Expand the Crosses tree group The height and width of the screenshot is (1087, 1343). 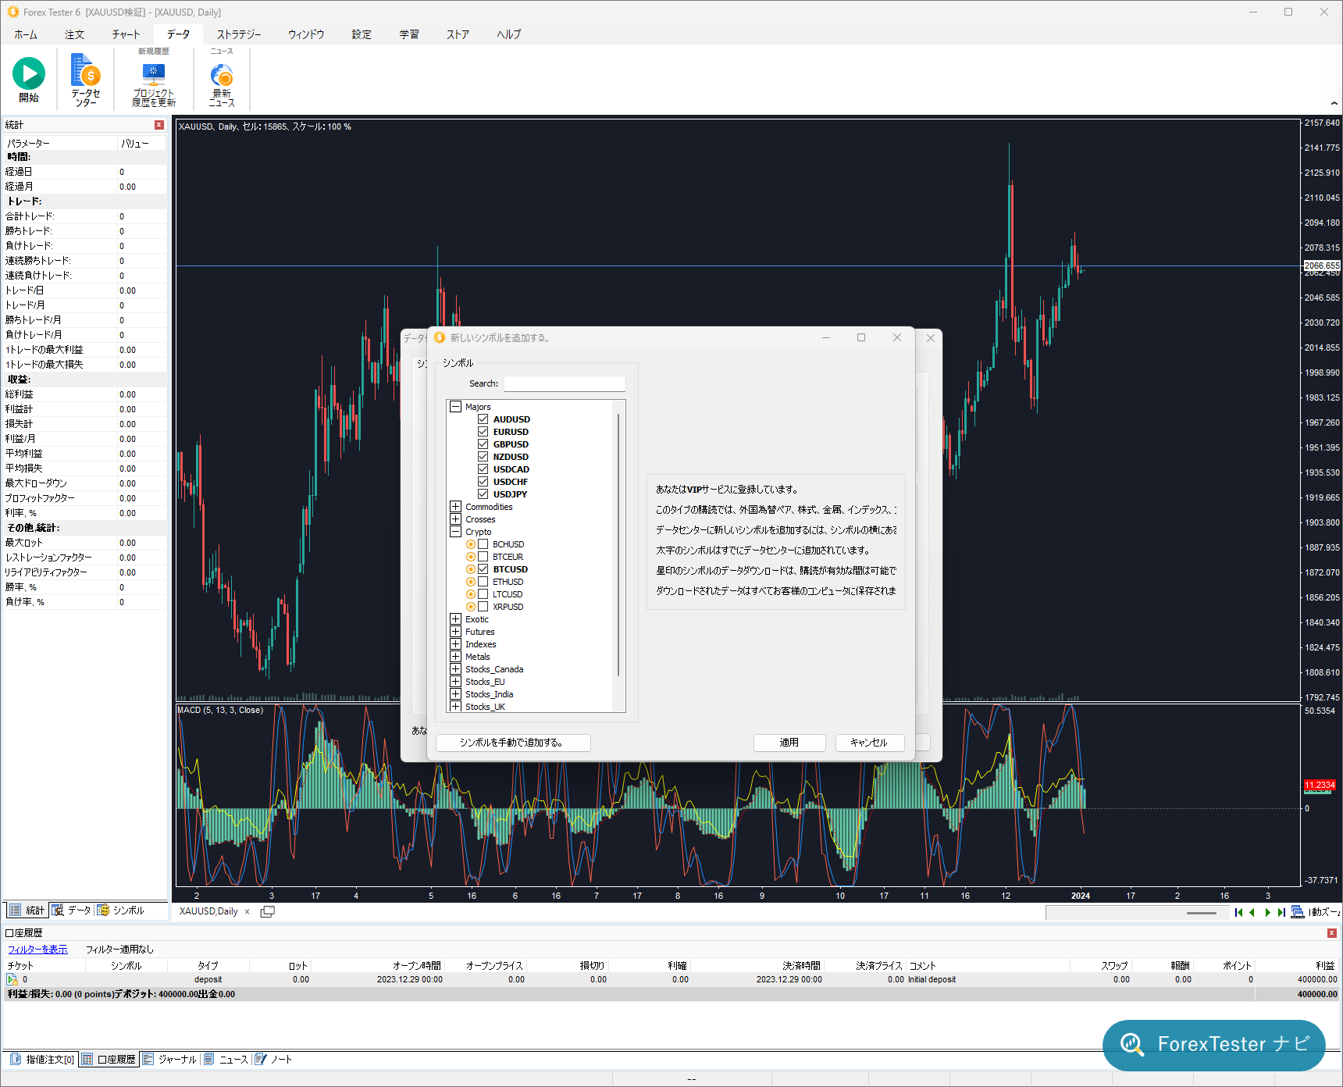pyautogui.click(x=456, y=519)
